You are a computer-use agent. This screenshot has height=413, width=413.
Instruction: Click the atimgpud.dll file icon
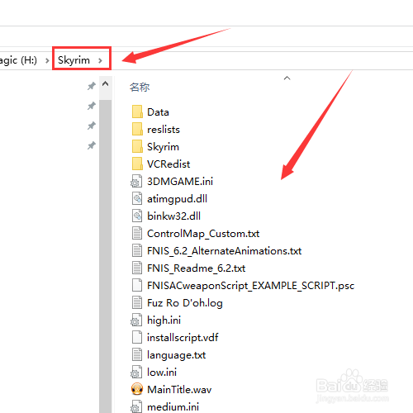(137, 199)
